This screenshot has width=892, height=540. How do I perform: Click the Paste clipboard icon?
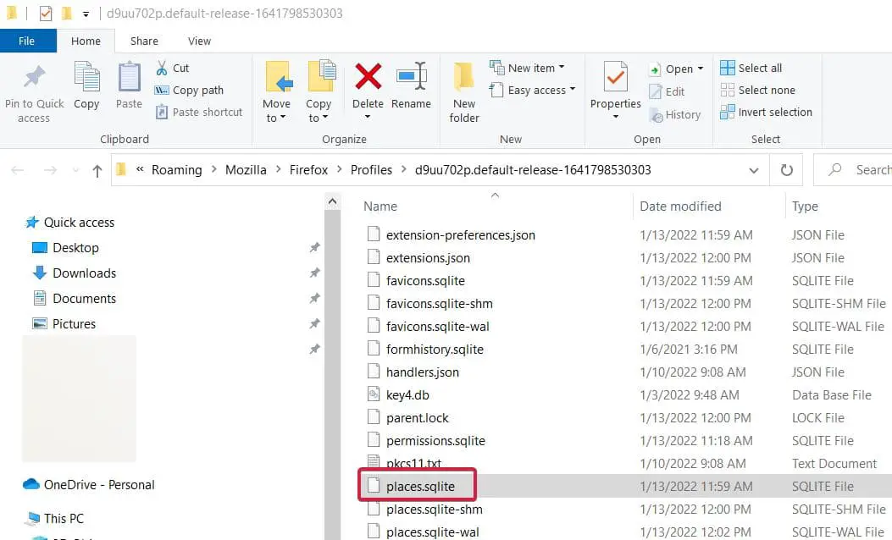point(129,77)
